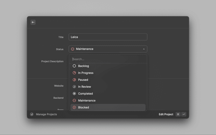Click the Backlog status circle icon
Screen dimensions: 216x135
click(74, 66)
